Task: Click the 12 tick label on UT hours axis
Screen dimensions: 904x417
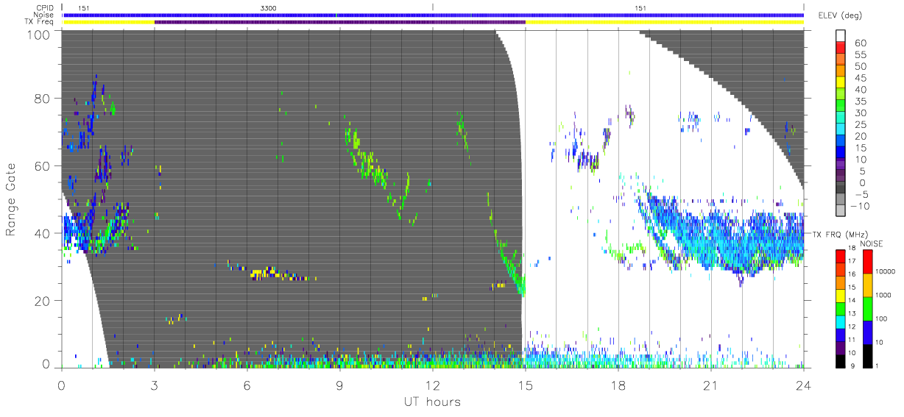Action: click(432, 385)
